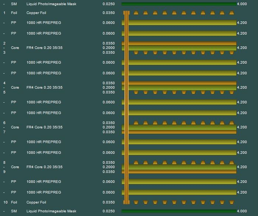Viewport: 258px width, 216px height.
Task: Click the layer 1 copper trace pads graphic
Action: tap(183, 13)
